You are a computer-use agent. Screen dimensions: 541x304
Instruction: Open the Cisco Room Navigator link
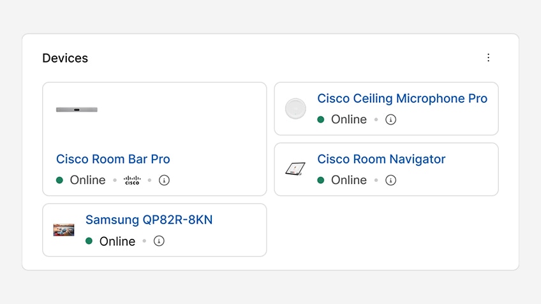(x=382, y=159)
